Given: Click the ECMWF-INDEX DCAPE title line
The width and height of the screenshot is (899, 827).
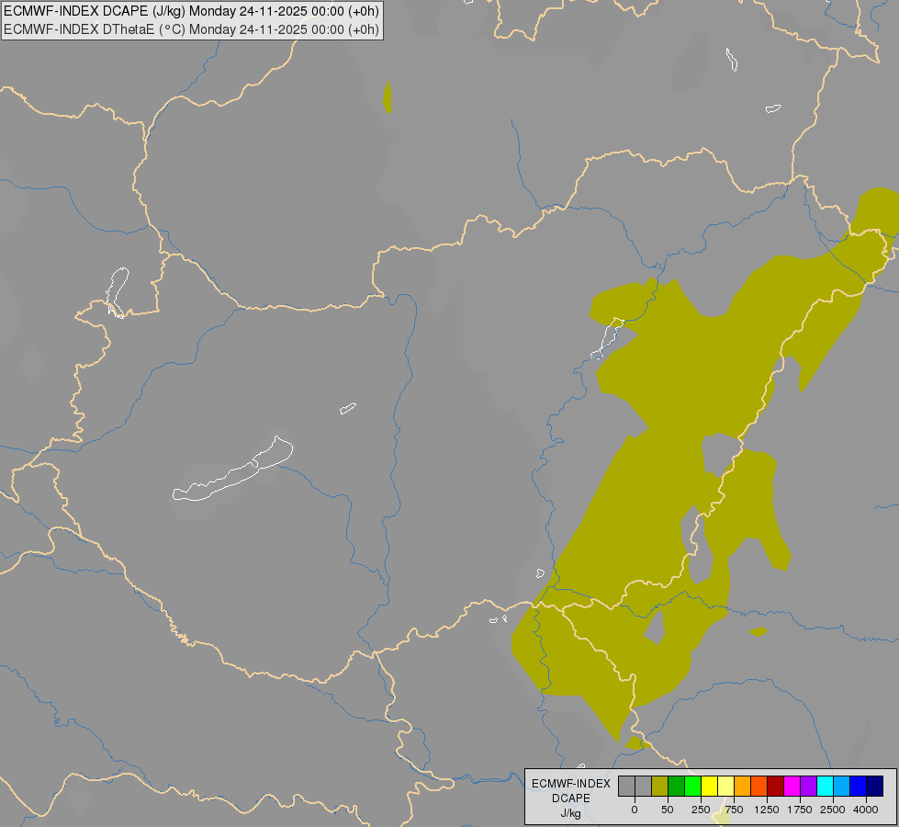Looking at the screenshot, I should point(191,11).
